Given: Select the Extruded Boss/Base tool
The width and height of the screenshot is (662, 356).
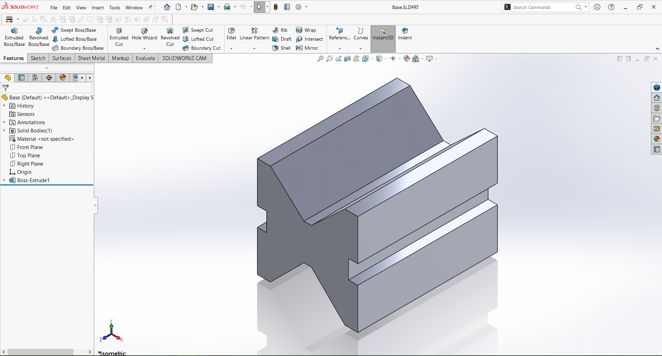Looking at the screenshot, I should (14, 37).
